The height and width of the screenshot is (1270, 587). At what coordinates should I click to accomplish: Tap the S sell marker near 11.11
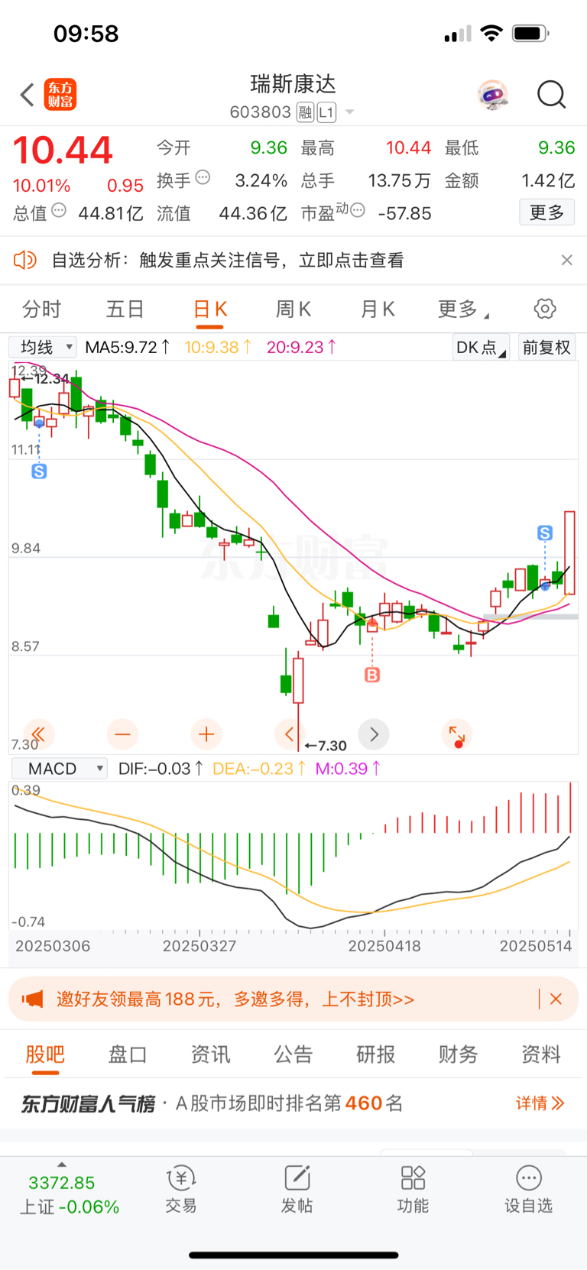[x=39, y=471]
